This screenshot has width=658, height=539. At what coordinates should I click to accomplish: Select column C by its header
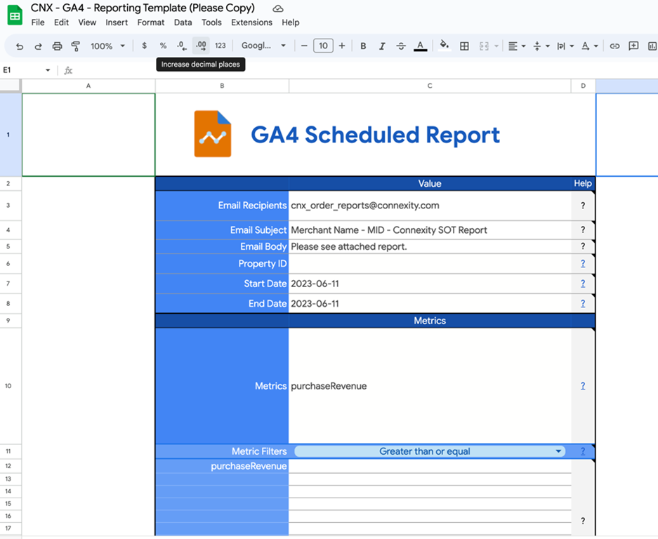pyautogui.click(x=430, y=86)
